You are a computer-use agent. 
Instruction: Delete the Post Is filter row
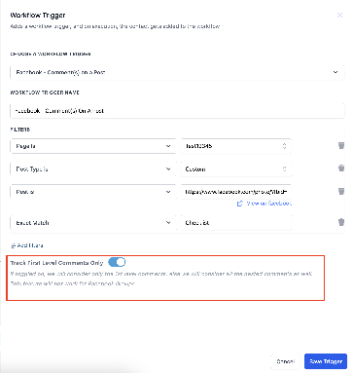(x=341, y=191)
